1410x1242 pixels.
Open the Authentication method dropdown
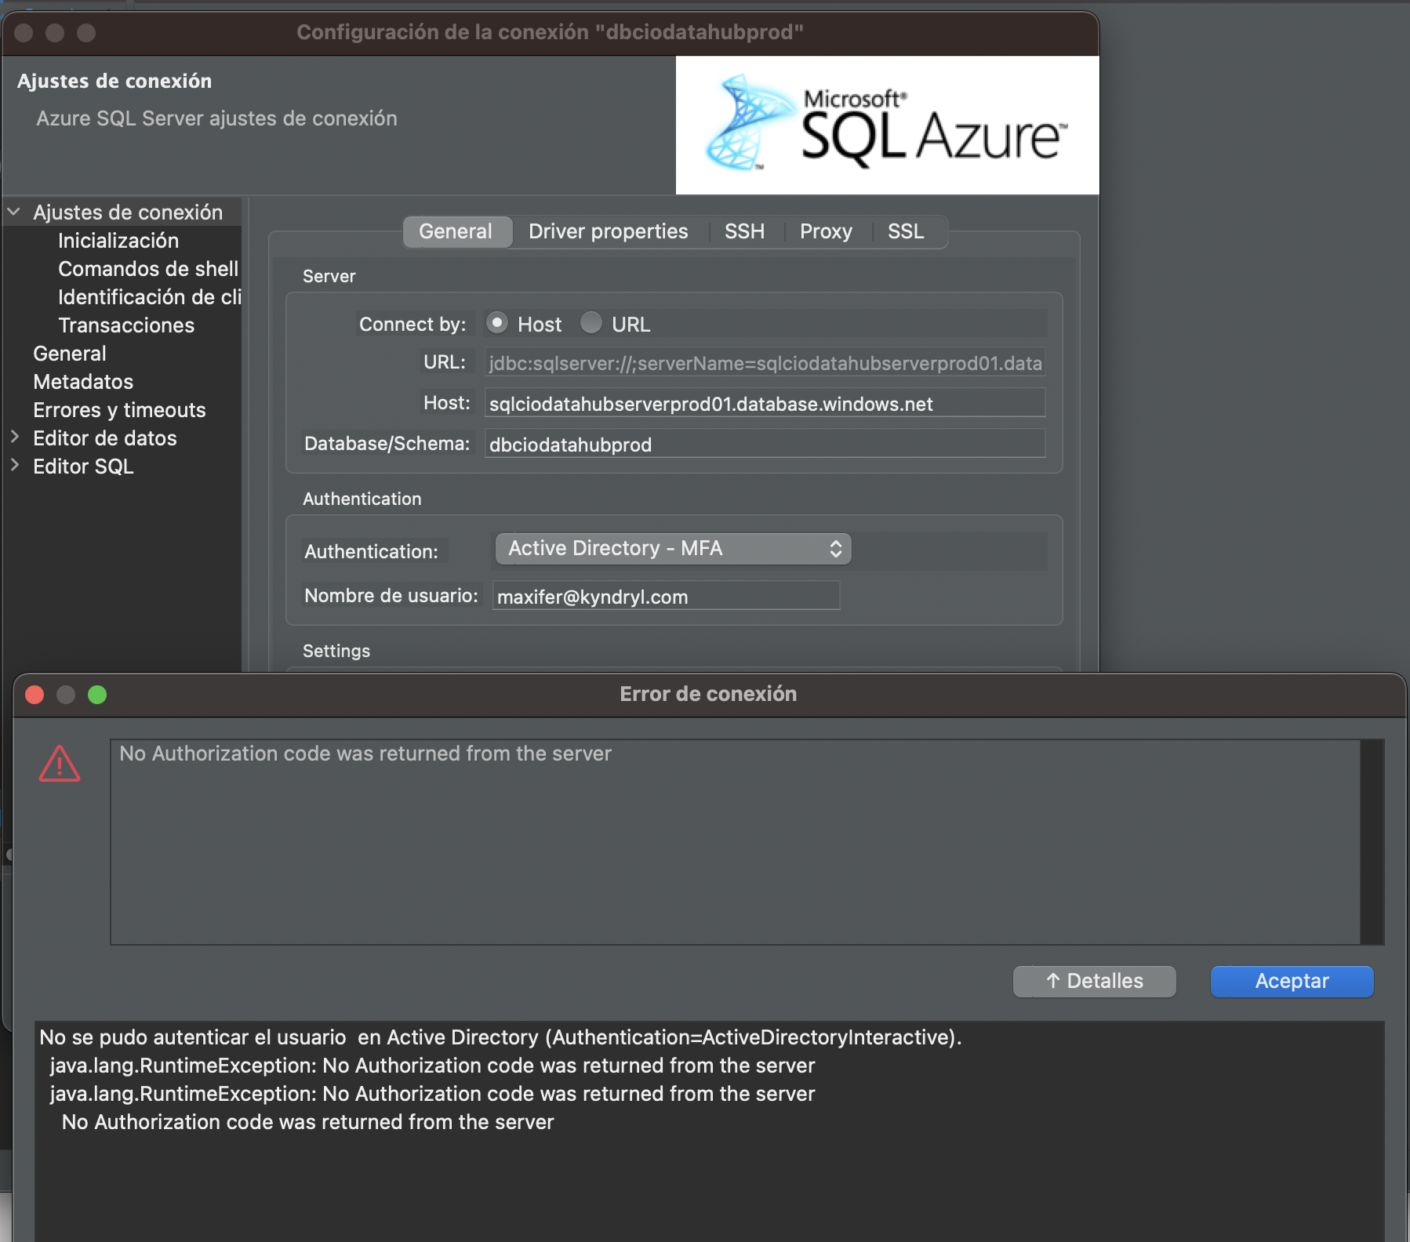click(x=671, y=548)
